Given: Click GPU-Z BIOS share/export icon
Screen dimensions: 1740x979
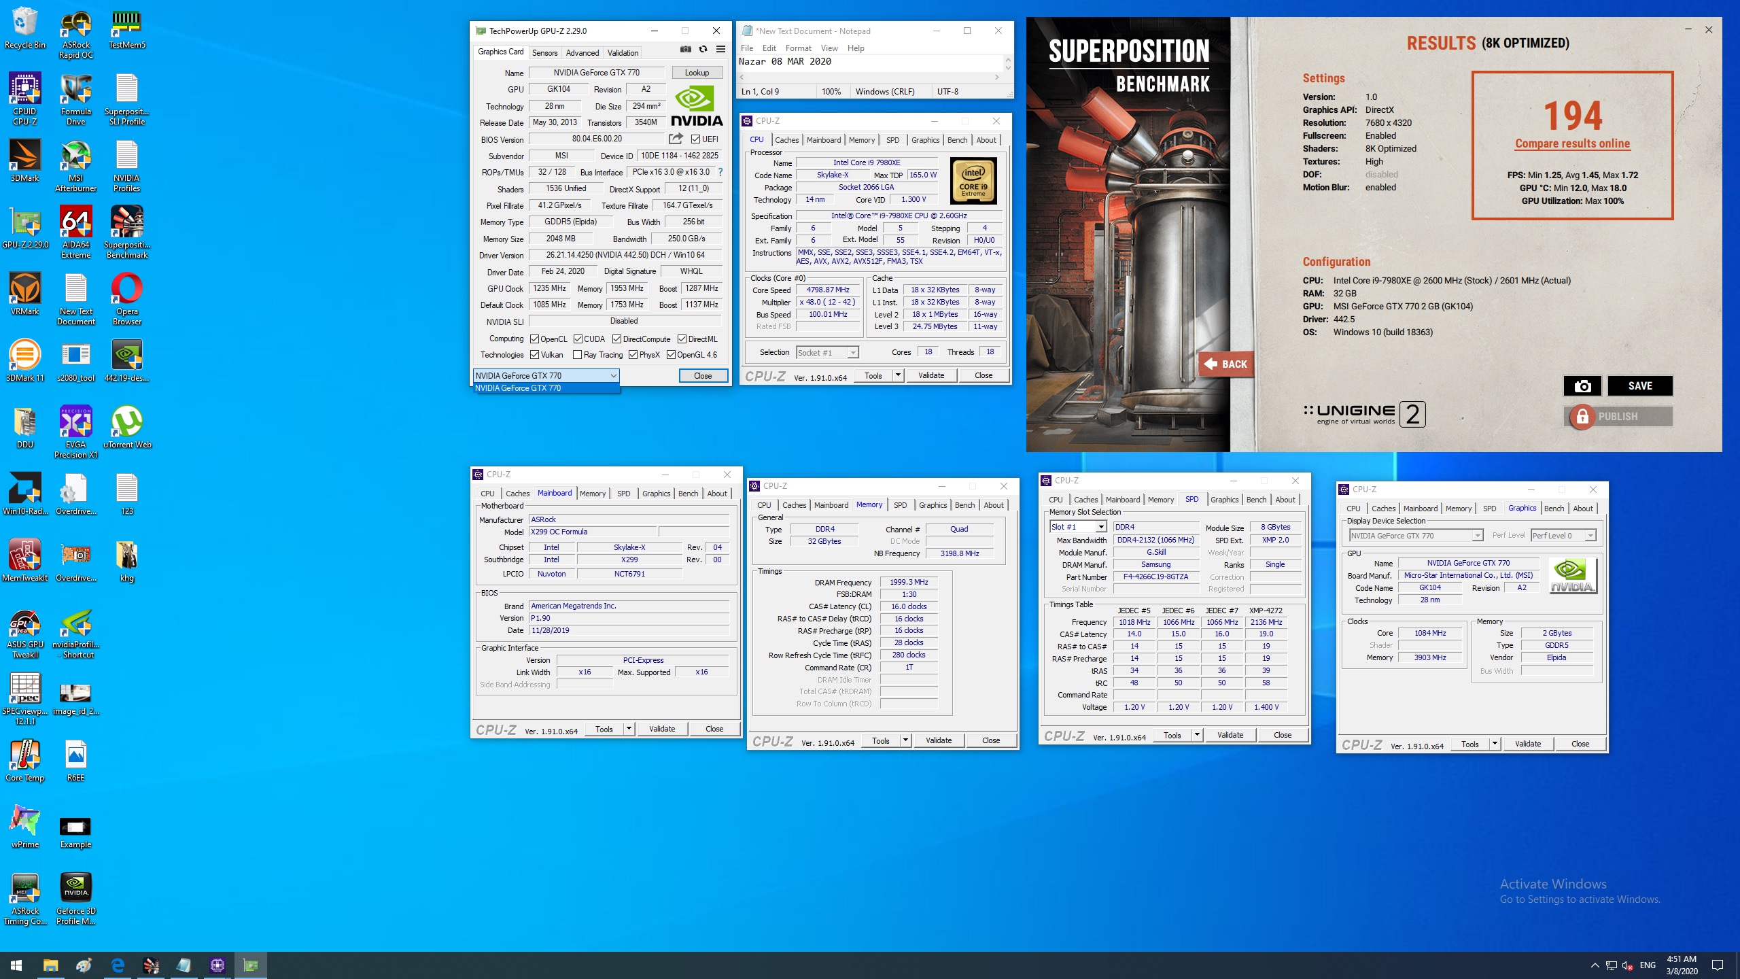Looking at the screenshot, I should [x=676, y=139].
